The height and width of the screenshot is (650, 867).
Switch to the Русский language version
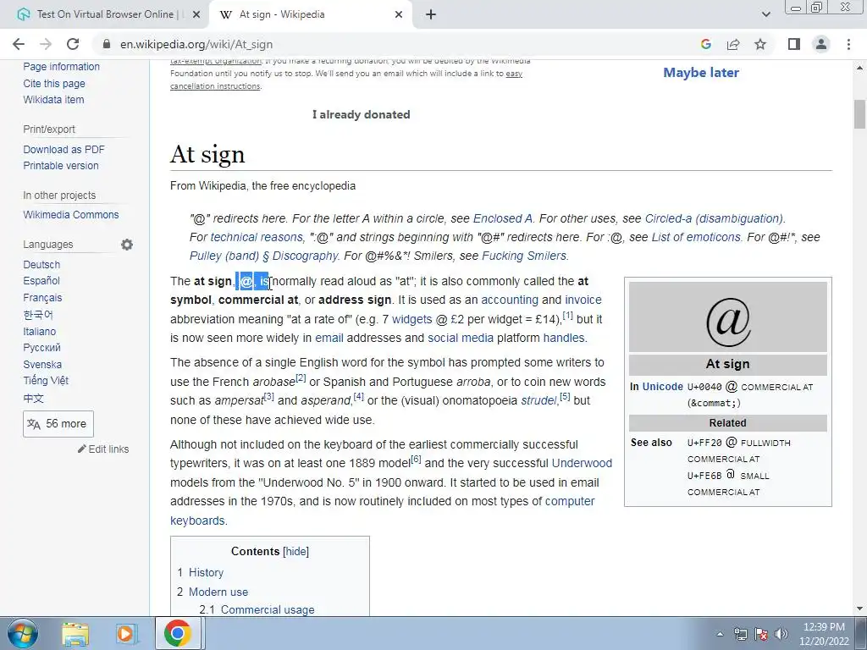pyautogui.click(x=42, y=348)
